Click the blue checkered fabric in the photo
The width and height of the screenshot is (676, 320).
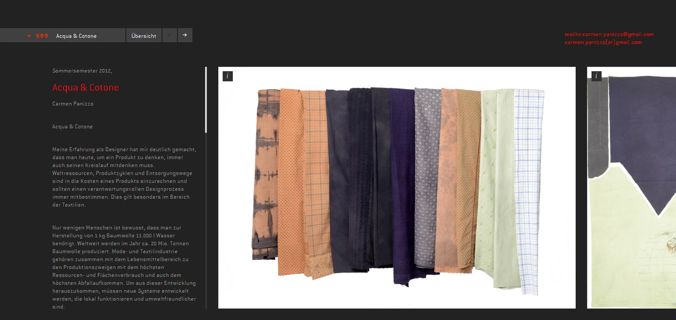click(529, 190)
